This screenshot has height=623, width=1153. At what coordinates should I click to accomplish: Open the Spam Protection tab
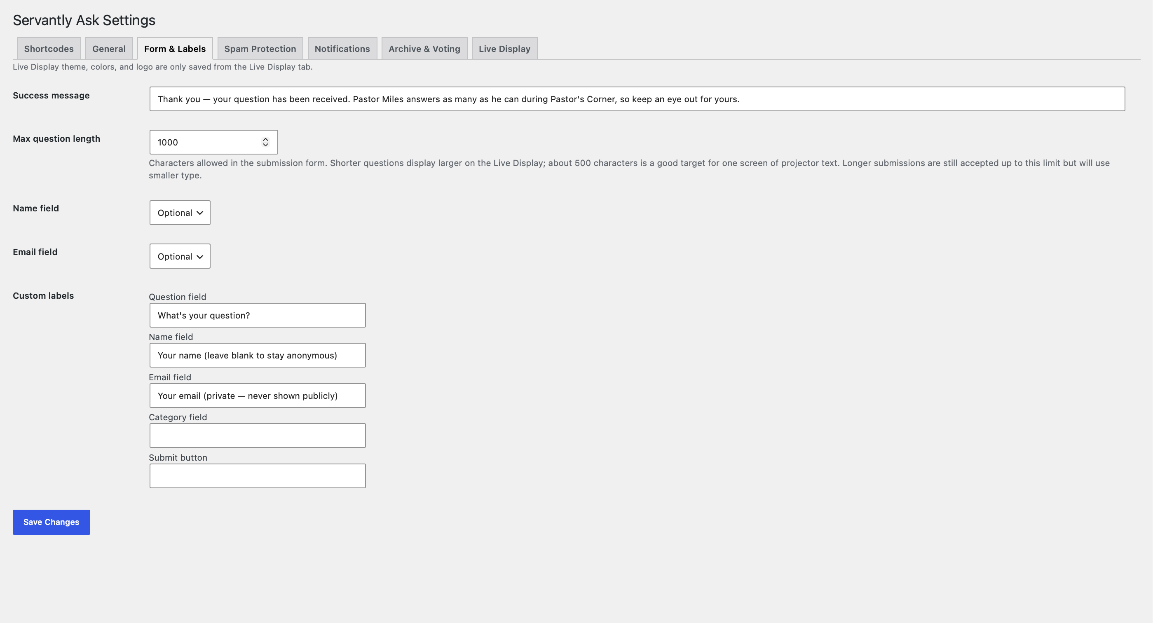[260, 48]
